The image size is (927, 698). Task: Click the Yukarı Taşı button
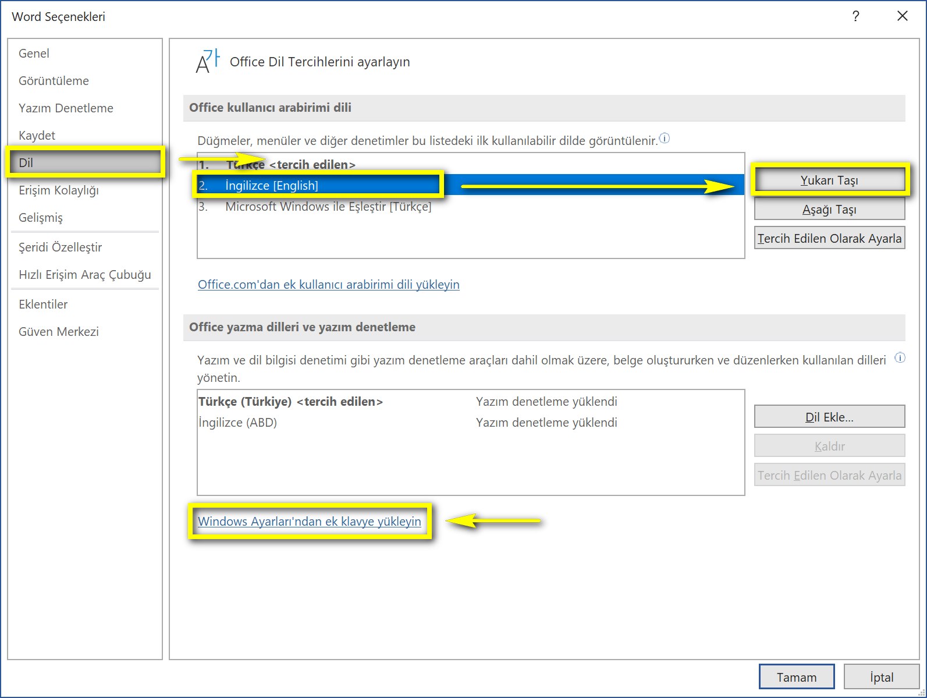pos(829,180)
